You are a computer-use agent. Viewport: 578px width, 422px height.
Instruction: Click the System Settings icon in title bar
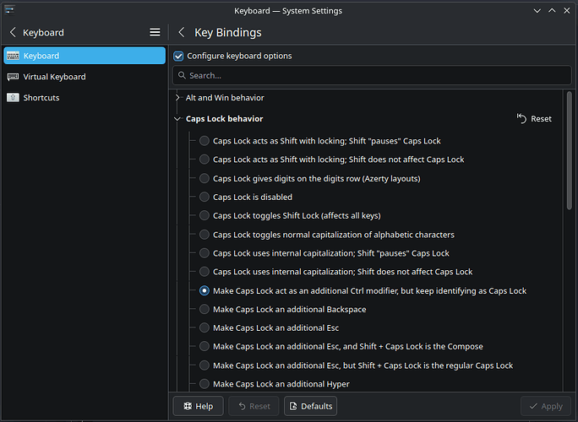coord(8,10)
